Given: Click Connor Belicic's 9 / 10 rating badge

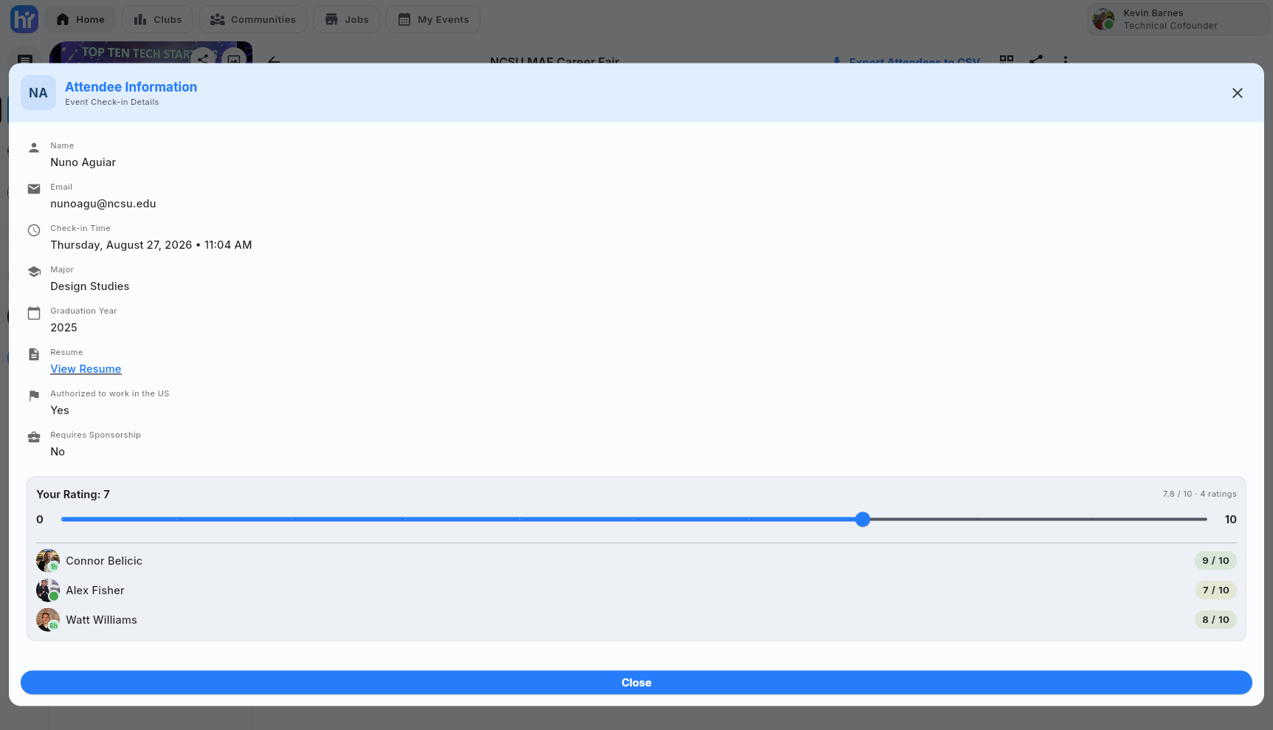Looking at the screenshot, I should coord(1215,561).
